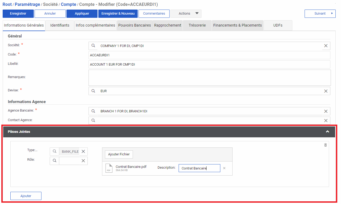Focus the Remarques text area

[209, 78]
